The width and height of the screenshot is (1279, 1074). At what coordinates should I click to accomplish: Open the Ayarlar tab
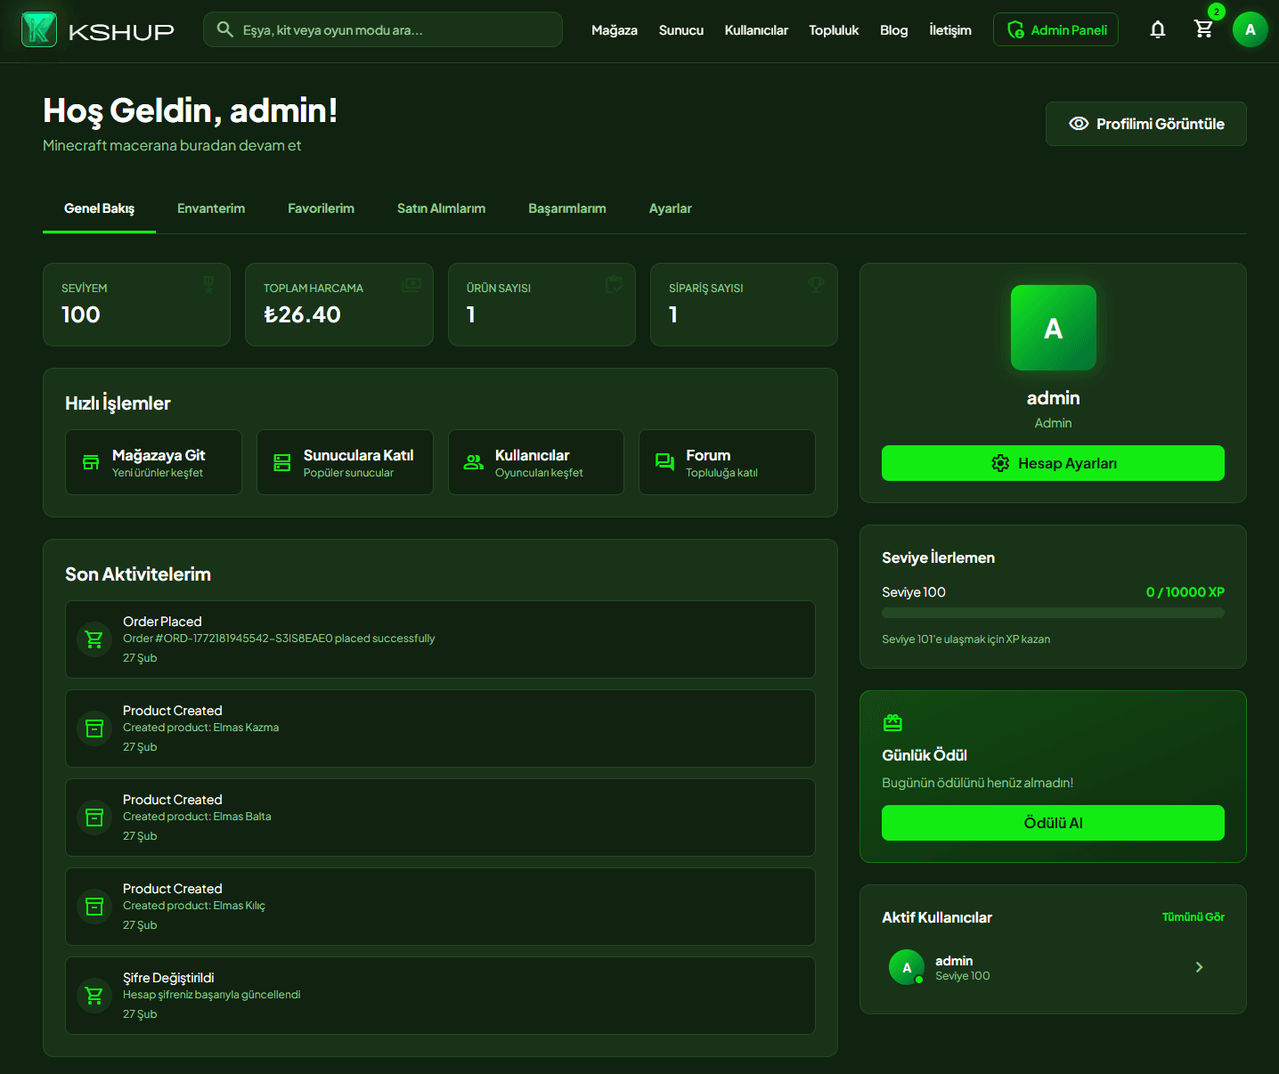point(671,208)
